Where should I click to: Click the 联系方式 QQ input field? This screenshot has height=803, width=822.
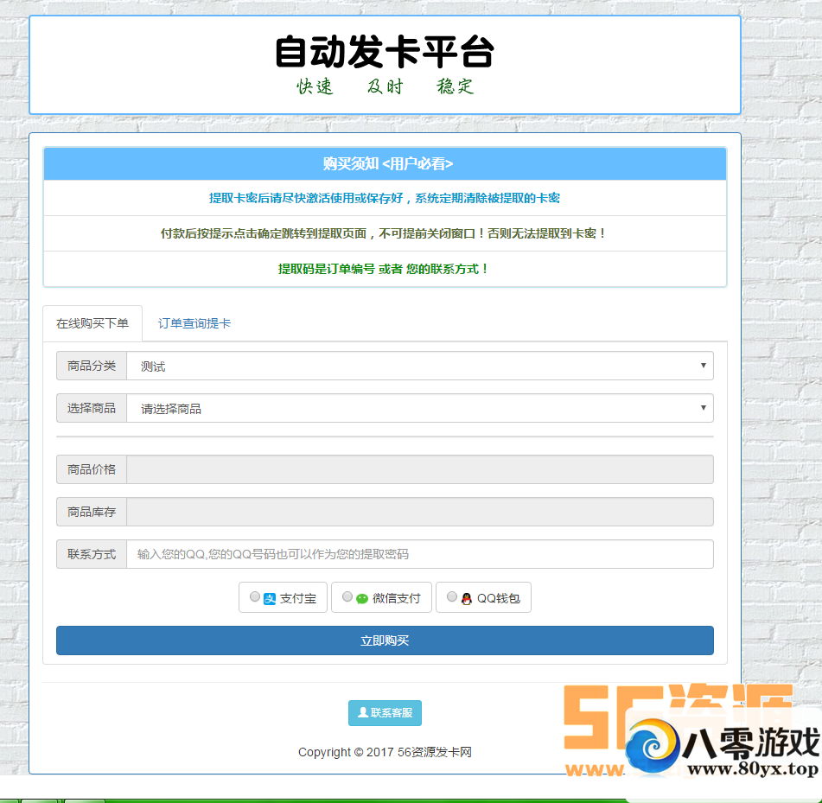(419, 554)
